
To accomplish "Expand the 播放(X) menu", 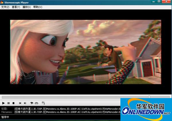I will pos(27,7).
